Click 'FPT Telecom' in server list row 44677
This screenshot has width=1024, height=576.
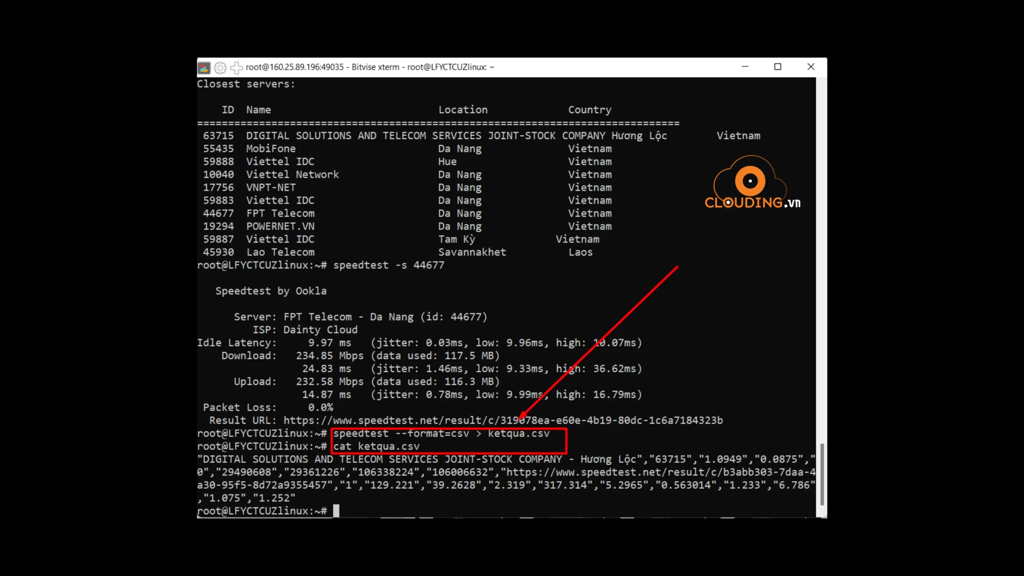point(280,213)
